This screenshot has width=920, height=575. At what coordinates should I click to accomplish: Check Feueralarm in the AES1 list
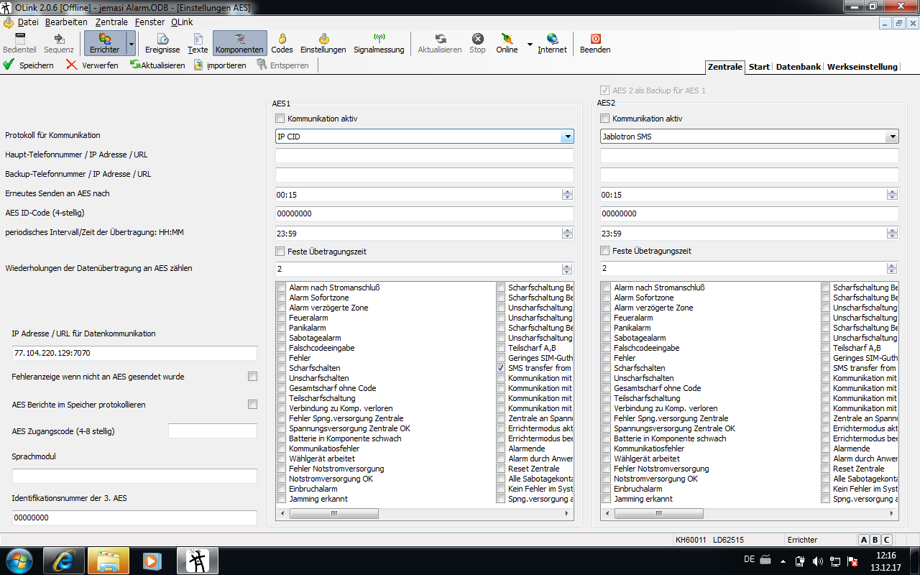[282, 318]
